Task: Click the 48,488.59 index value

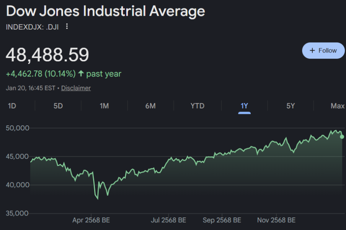Action: (x=47, y=55)
